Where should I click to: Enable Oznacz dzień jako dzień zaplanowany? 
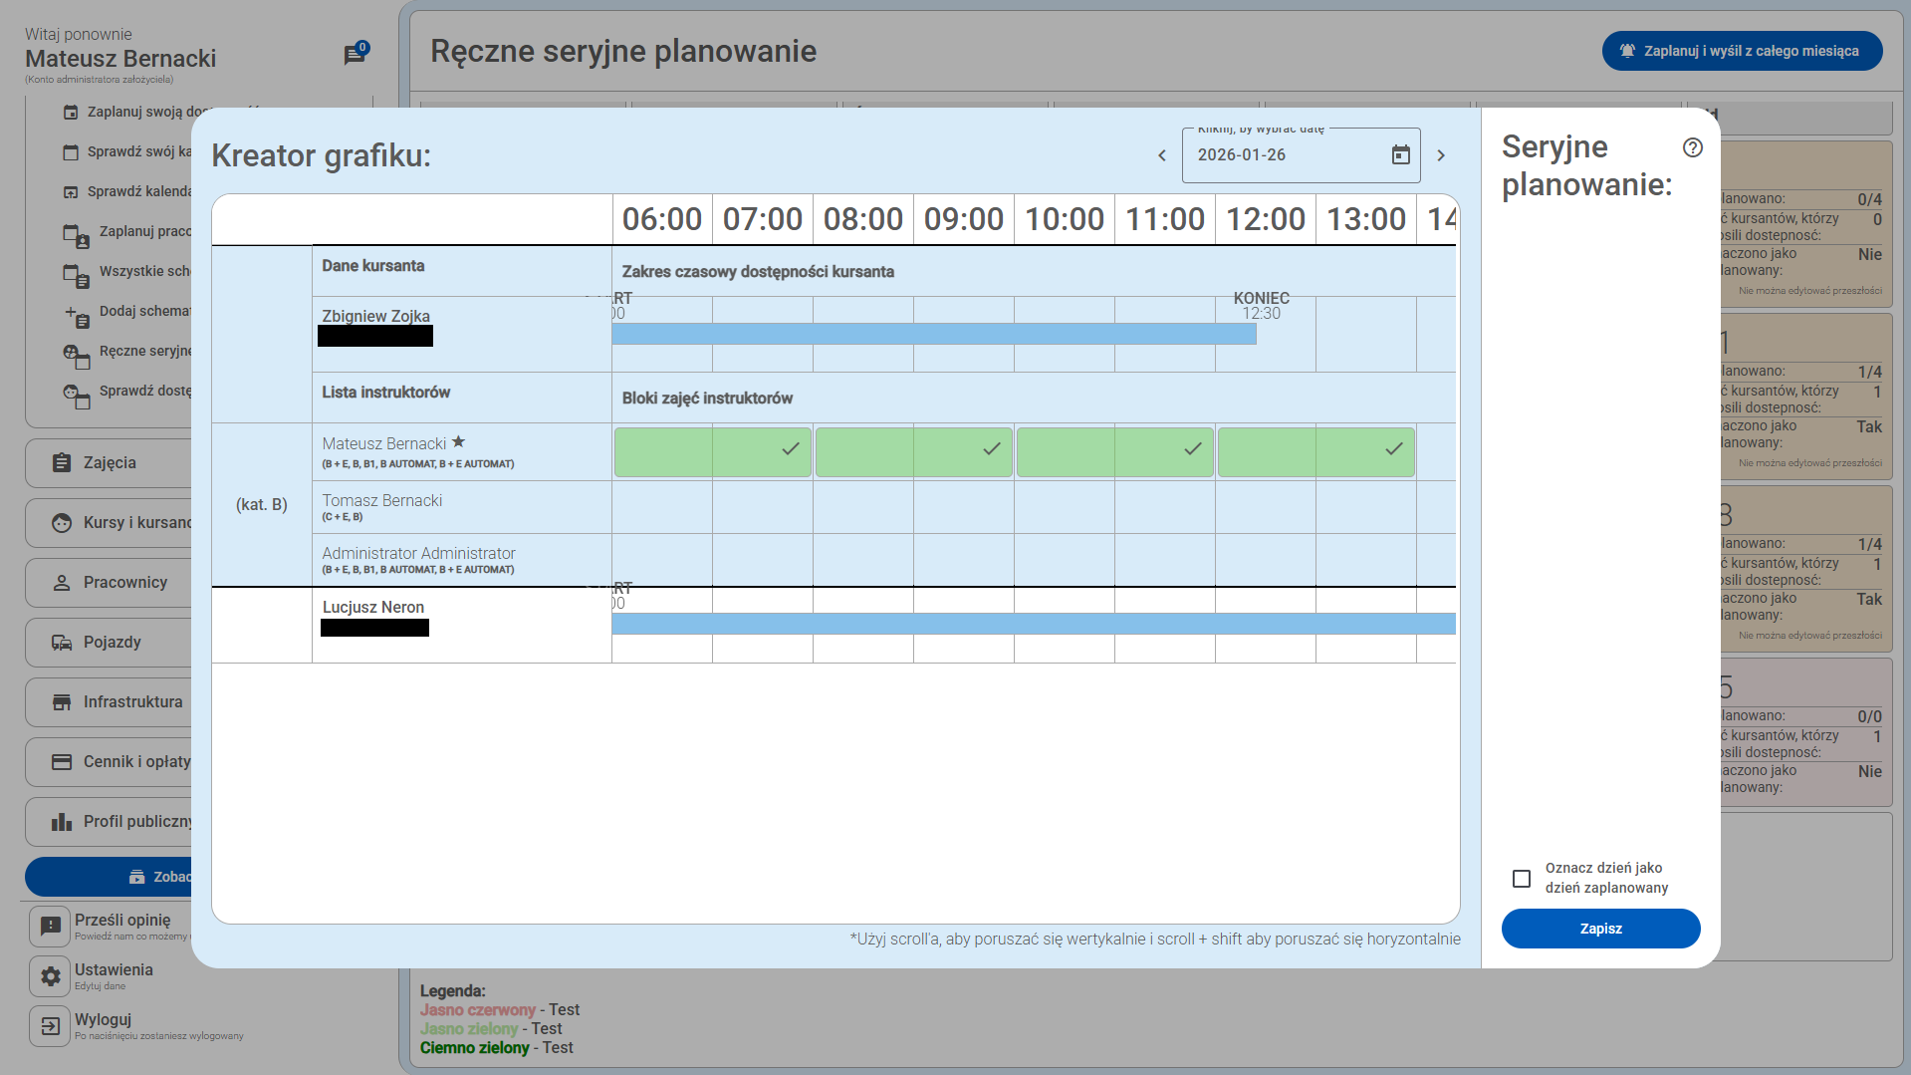coord(1522,879)
